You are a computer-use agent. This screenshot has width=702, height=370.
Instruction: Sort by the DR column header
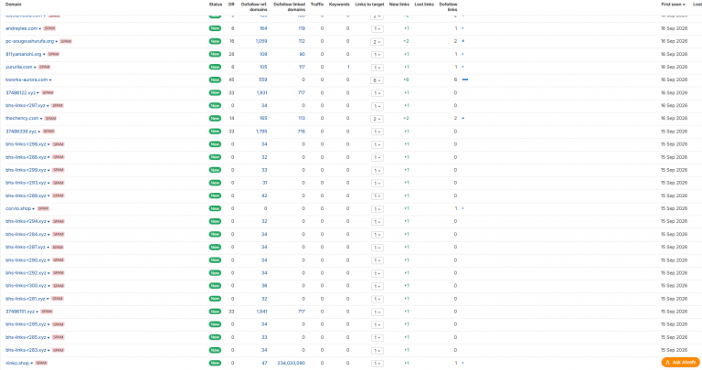pos(231,5)
